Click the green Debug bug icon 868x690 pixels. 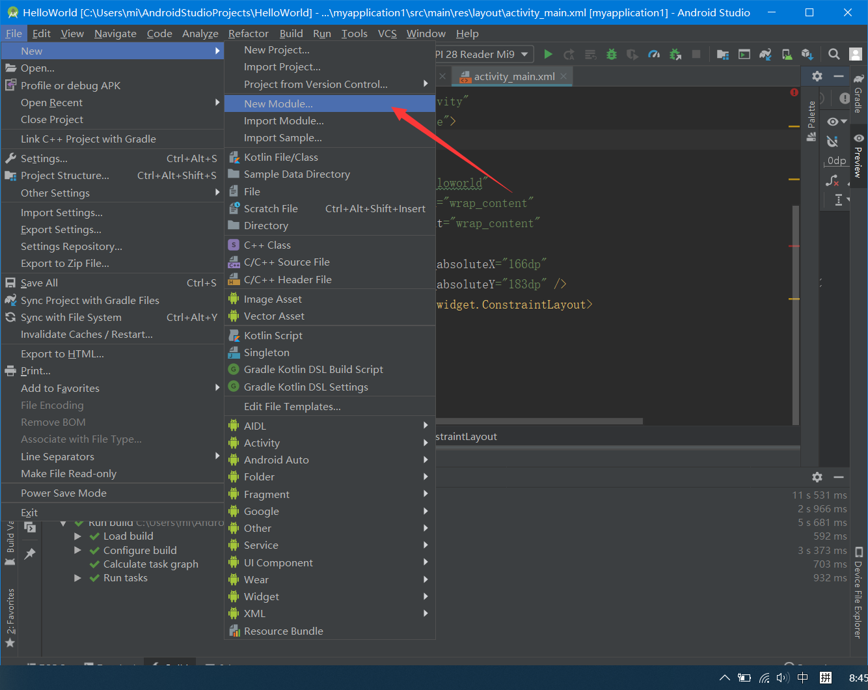pos(611,54)
